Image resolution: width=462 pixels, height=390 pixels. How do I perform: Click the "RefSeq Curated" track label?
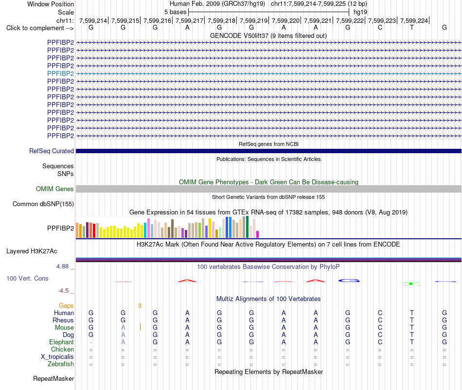pyautogui.click(x=52, y=151)
